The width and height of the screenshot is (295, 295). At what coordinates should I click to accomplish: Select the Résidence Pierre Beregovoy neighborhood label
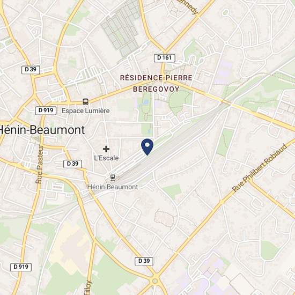pos(156,83)
